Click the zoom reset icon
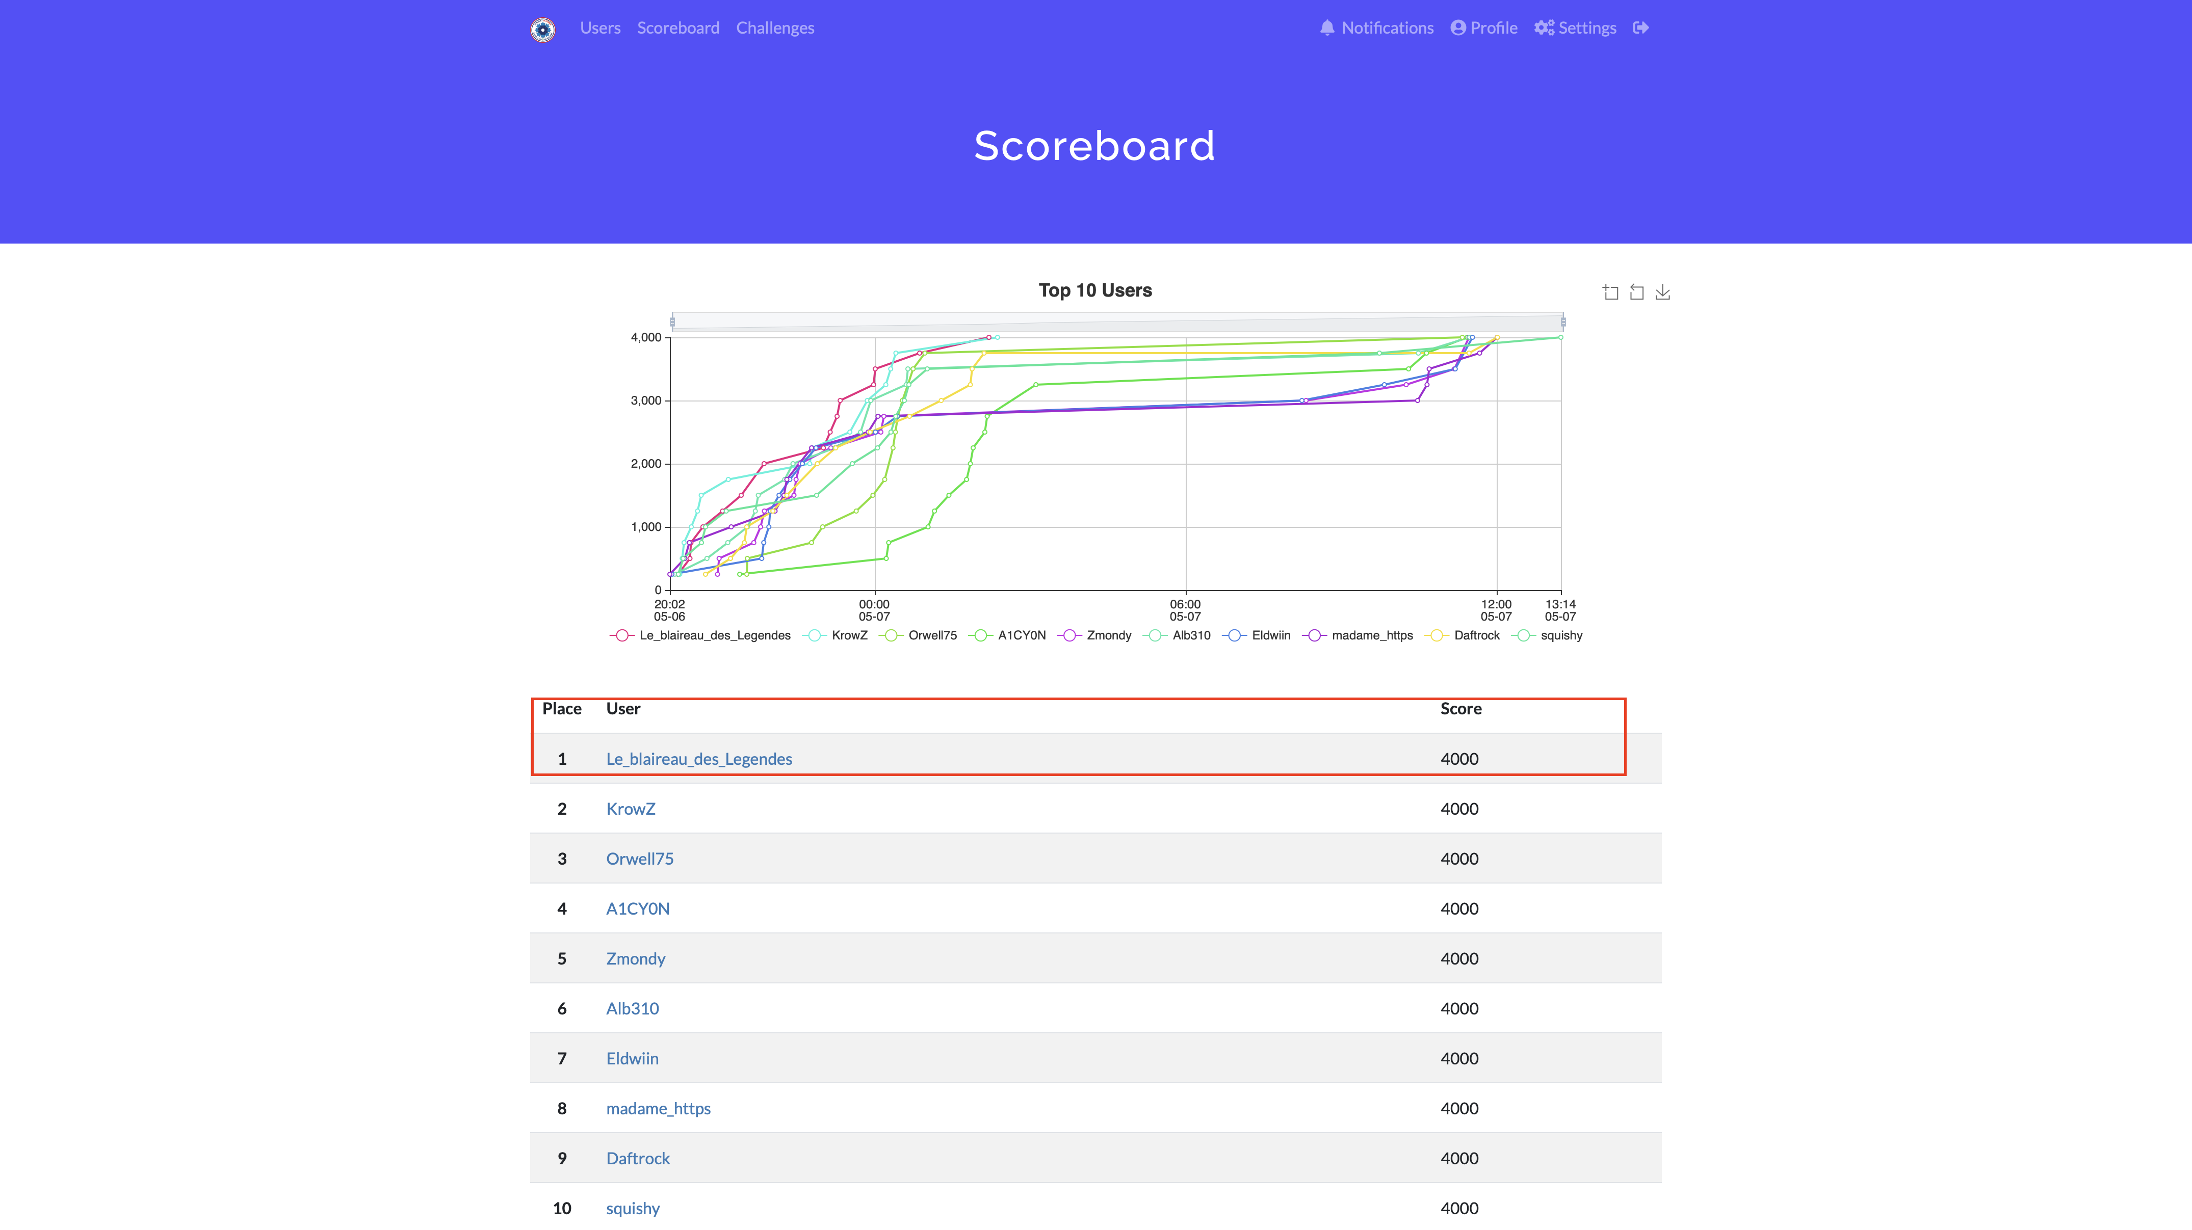The height and width of the screenshot is (1230, 2192). pos(1636,292)
